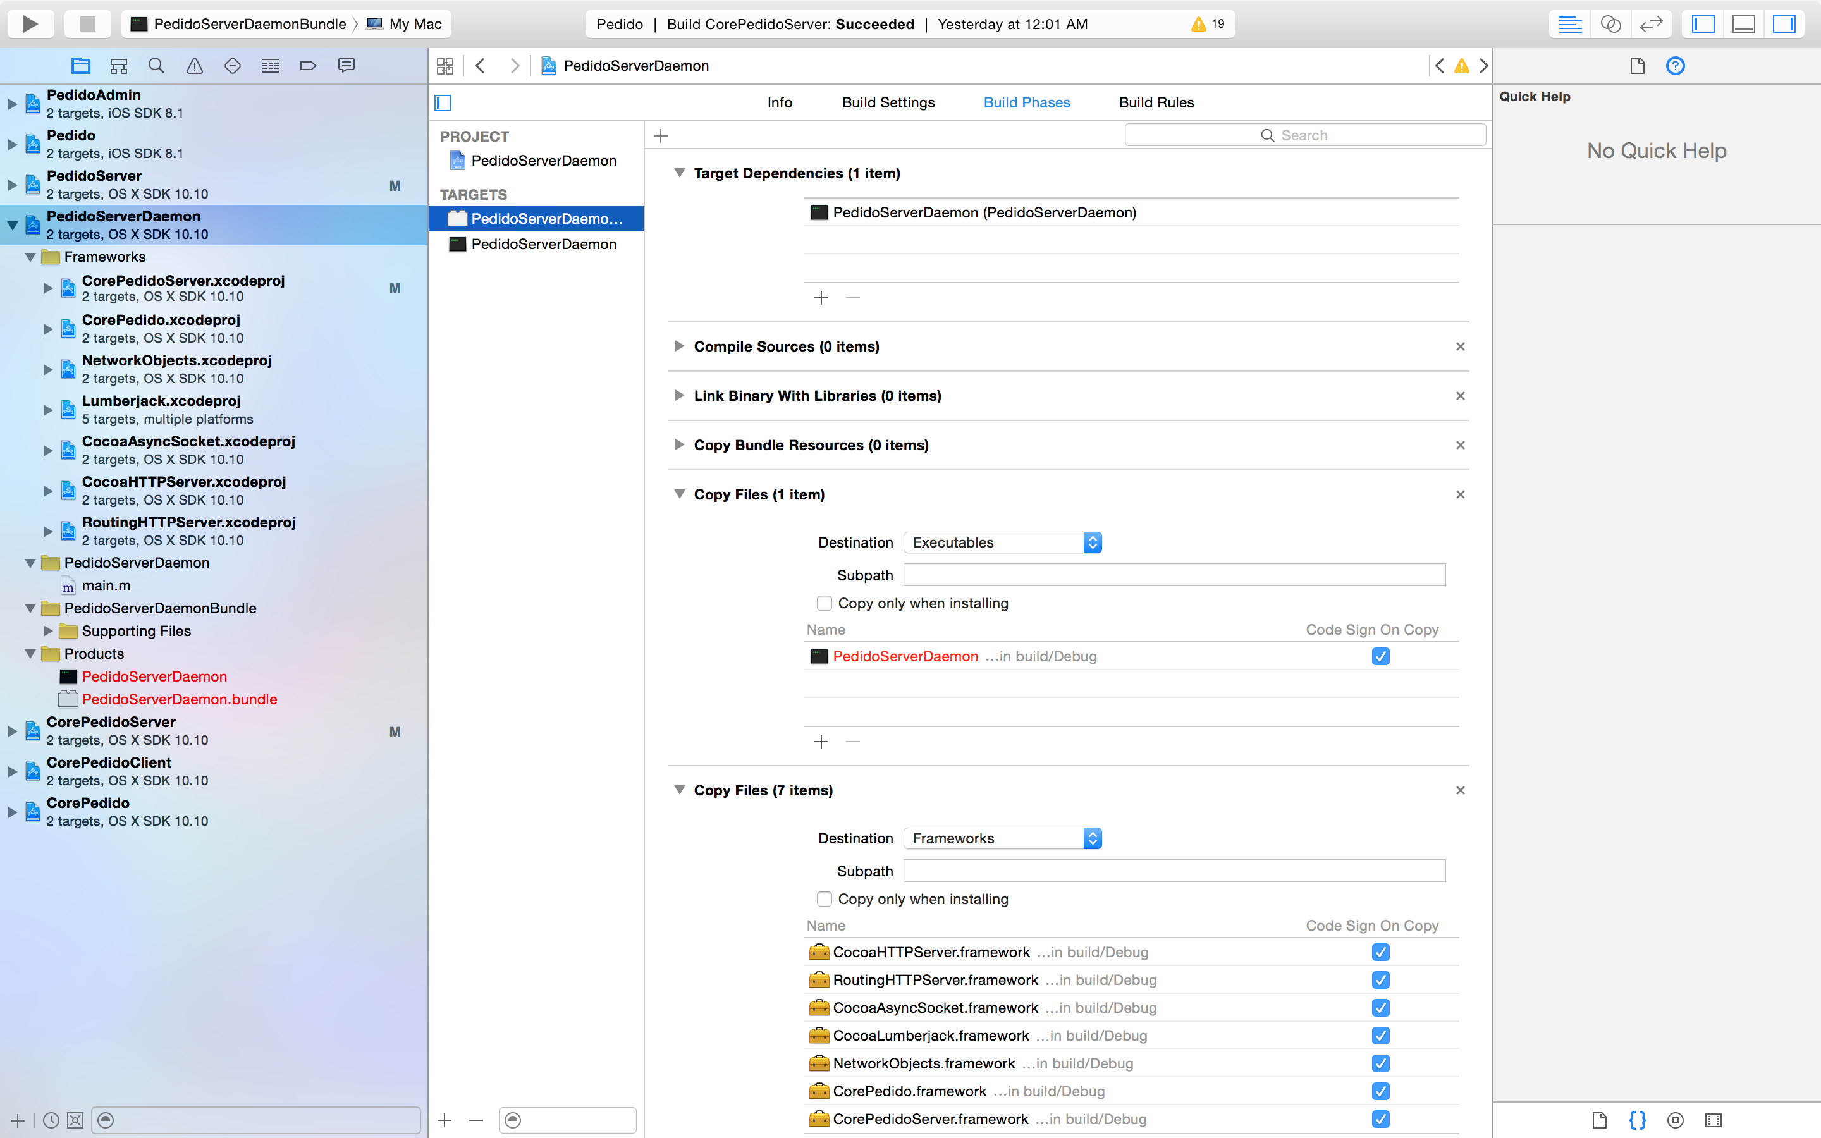The height and width of the screenshot is (1138, 1821).
Task: Select the Assistant editor icon
Action: point(1610,24)
